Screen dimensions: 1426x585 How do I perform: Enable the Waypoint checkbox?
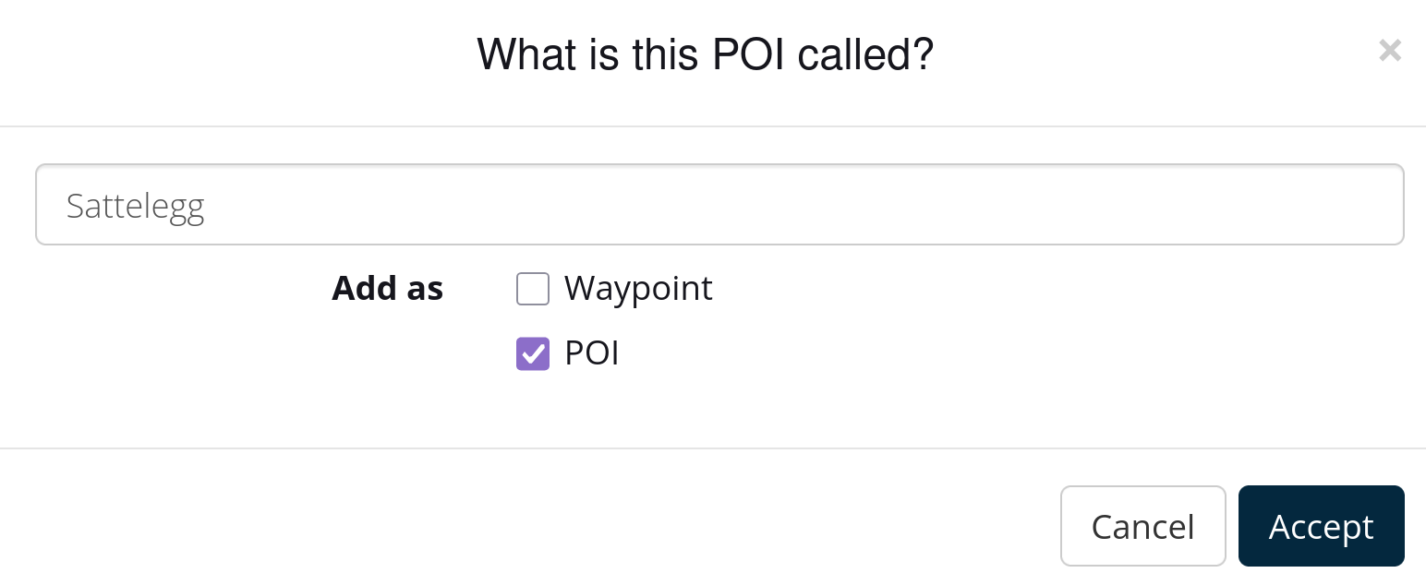533,289
